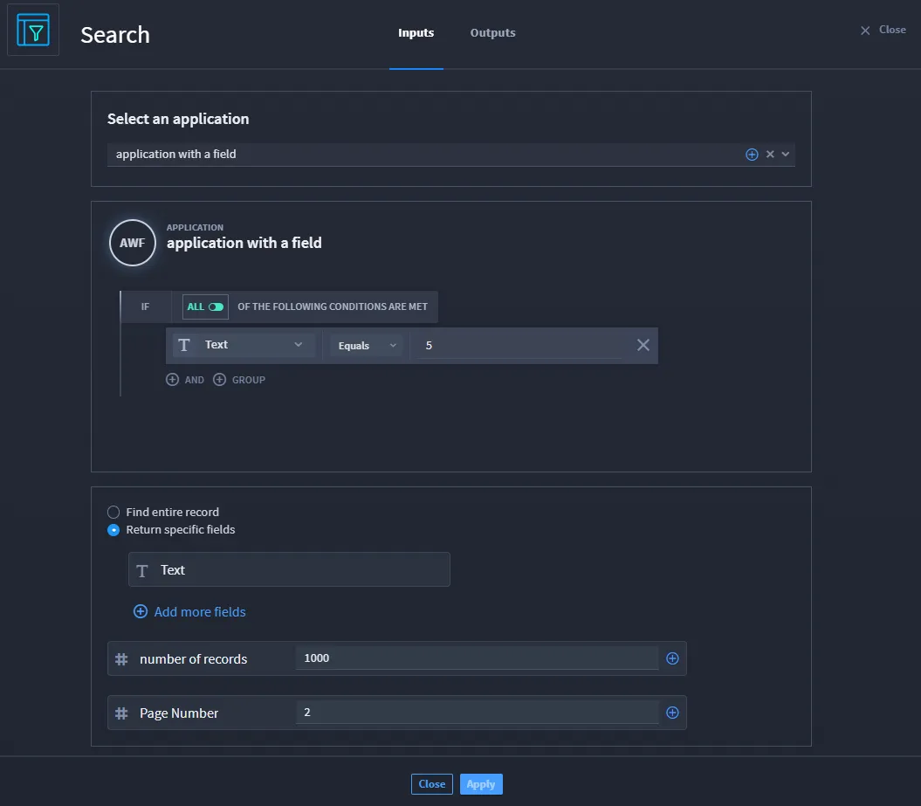The width and height of the screenshot is (921, 806).
Task: Click the Search filter icon in the header
Action: pos(33,30)
